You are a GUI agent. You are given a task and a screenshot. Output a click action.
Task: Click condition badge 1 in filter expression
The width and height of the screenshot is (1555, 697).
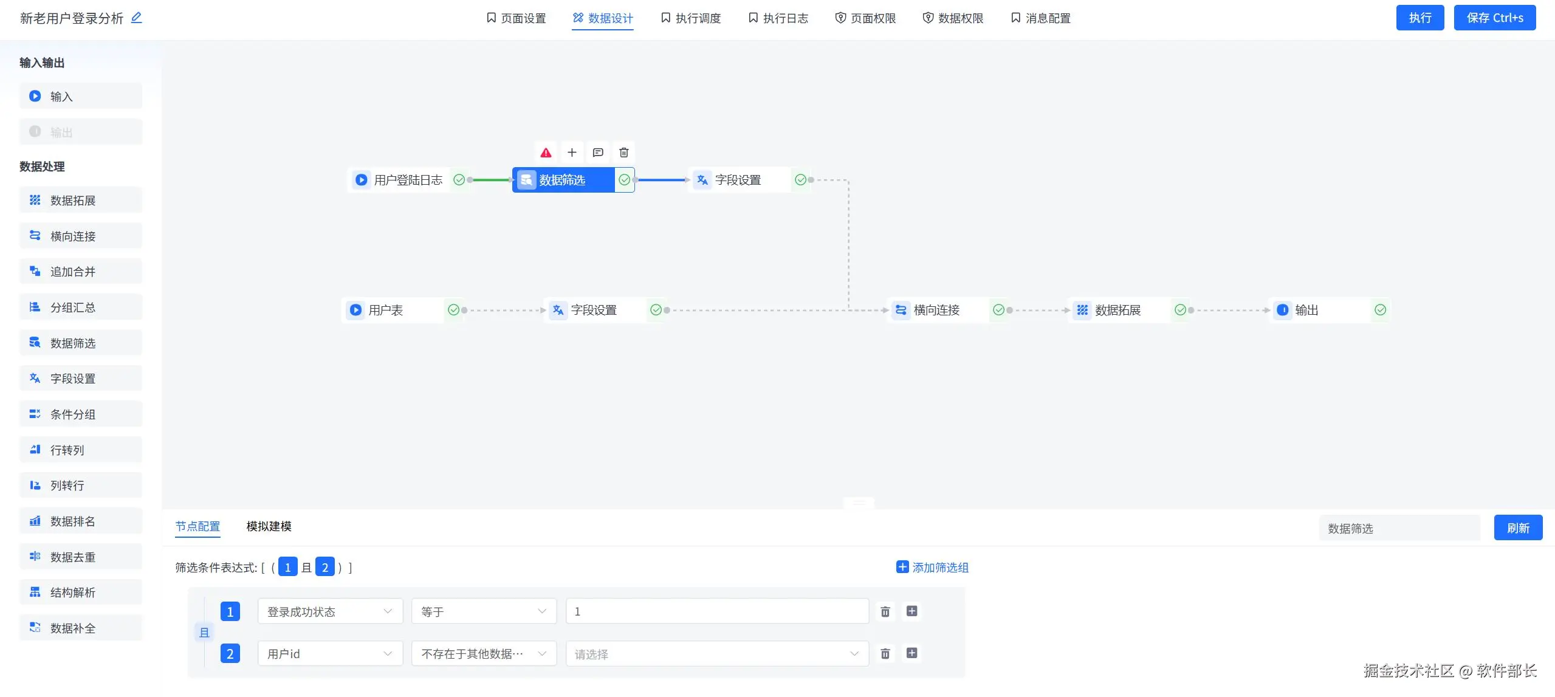pyautogui.click(x=287, y=568)
